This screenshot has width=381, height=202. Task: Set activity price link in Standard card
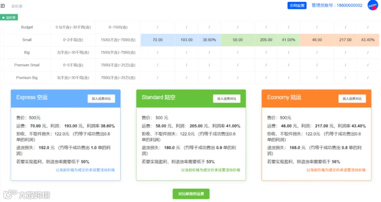pyautogui.click(x=211, y=170)
